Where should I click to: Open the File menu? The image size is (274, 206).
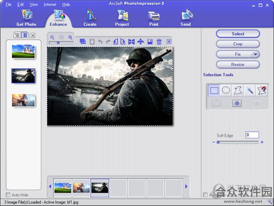[x=8, y=5]
